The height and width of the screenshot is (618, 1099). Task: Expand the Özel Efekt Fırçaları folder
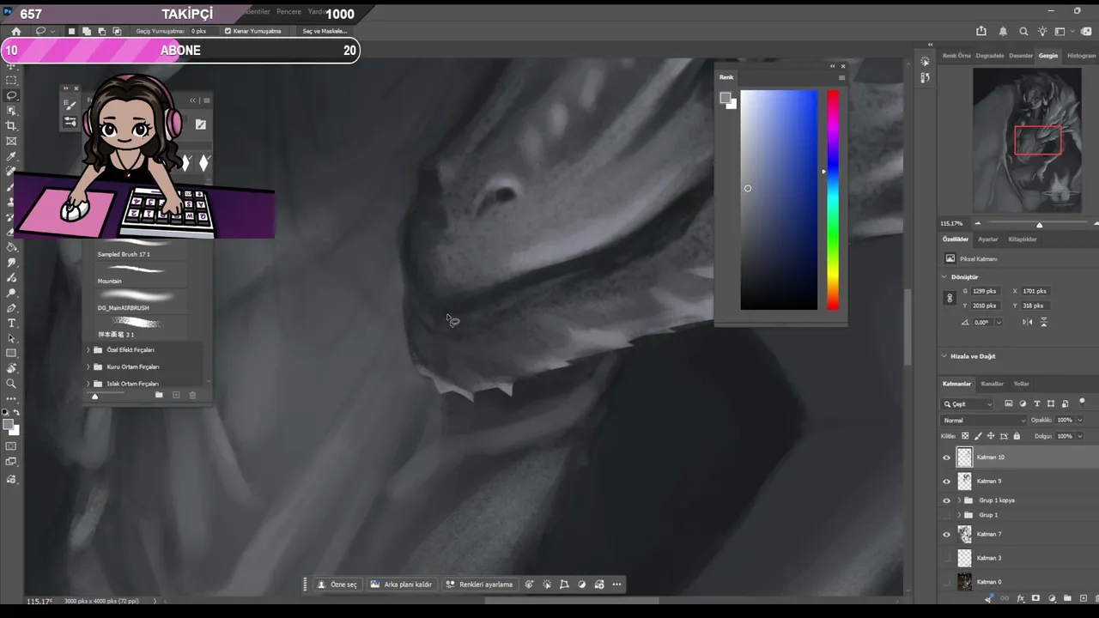pyautogui.click(x=88, y=350)
